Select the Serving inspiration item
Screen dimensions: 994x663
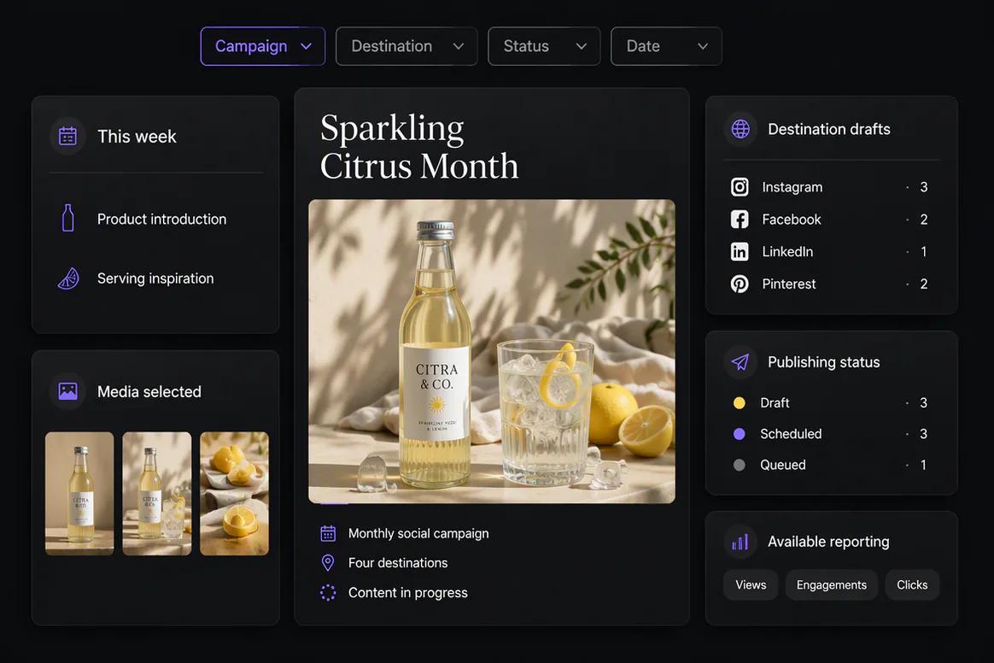155,279
